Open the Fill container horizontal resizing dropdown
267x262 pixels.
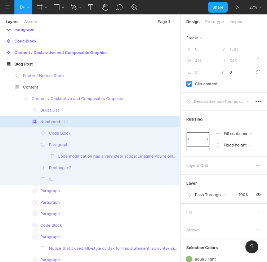pyautogui.click(x=238, y=134)
